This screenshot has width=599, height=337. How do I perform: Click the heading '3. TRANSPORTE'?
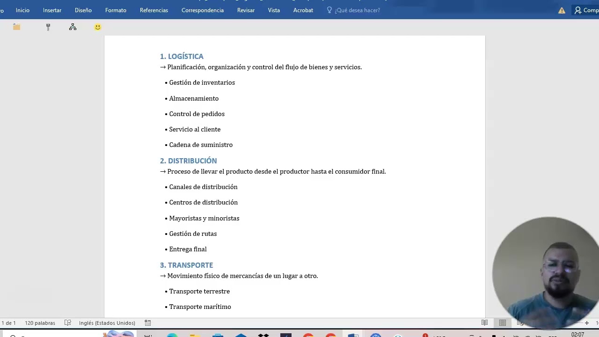point(186,265)
